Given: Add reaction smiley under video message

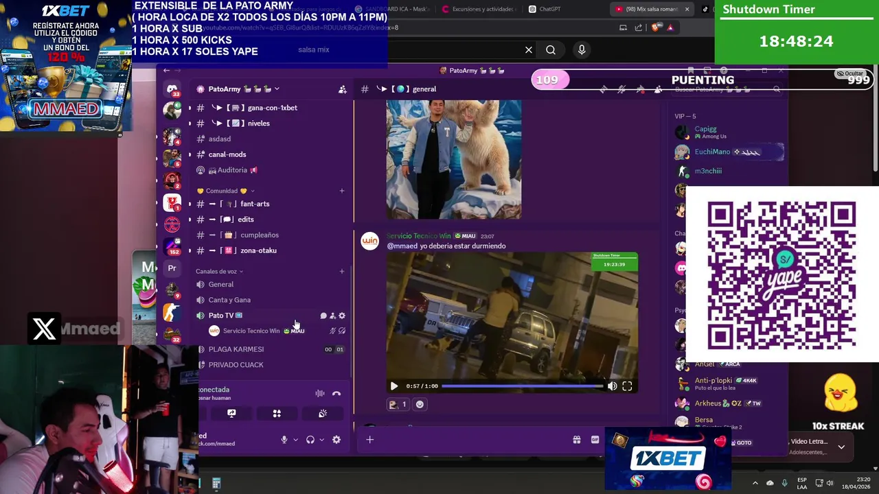Looking at the screenshot, I should tap(420, 404).
